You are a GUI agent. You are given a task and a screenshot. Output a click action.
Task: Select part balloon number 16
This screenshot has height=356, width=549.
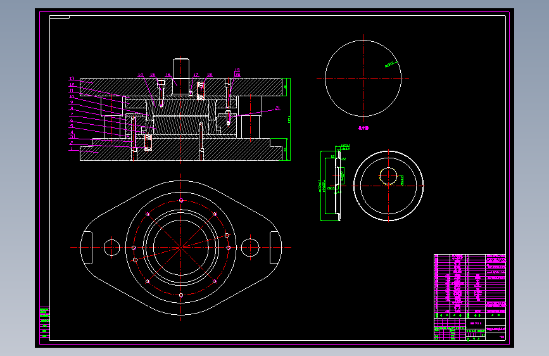[168, 75]
